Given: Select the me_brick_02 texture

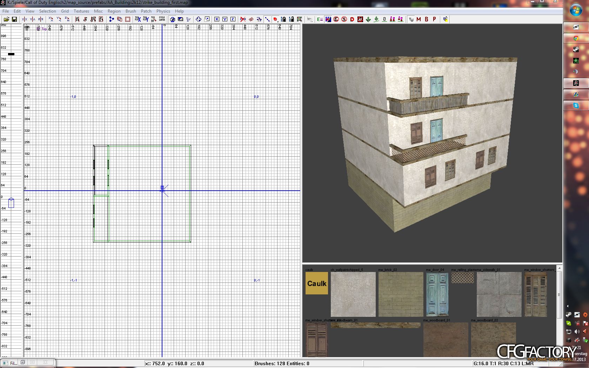Looking at the screenshot, I should point(401,294).
